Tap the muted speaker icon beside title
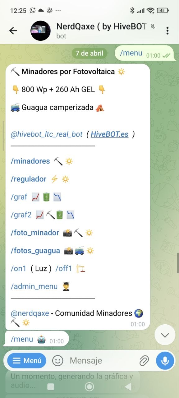This screenshot has height=398, width=179. [x=153, y=27]
